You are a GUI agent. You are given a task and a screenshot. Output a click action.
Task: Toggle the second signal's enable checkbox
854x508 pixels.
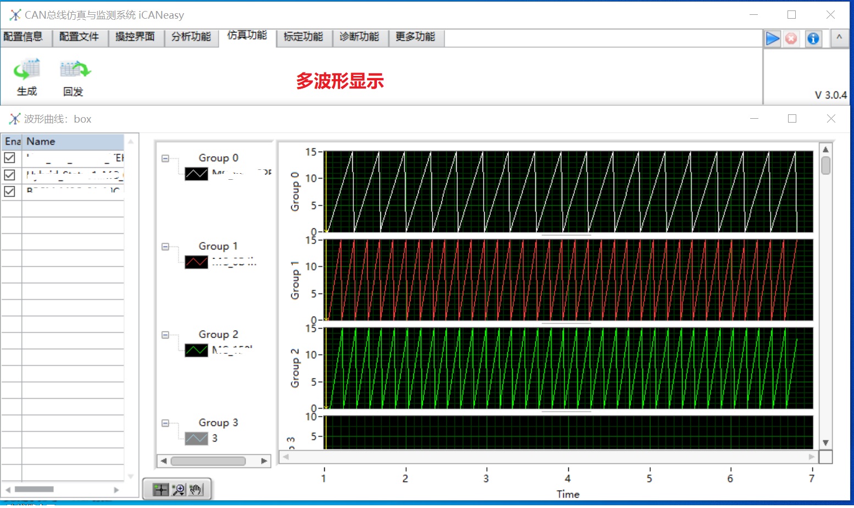pos(10,175)
